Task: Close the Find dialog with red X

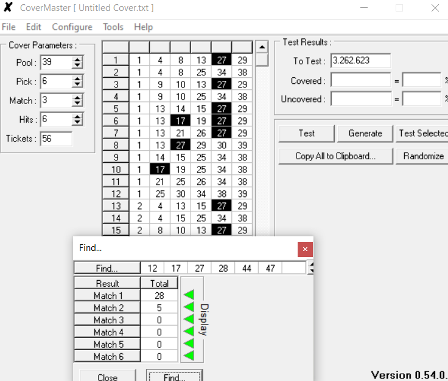Action: (305, 249)
